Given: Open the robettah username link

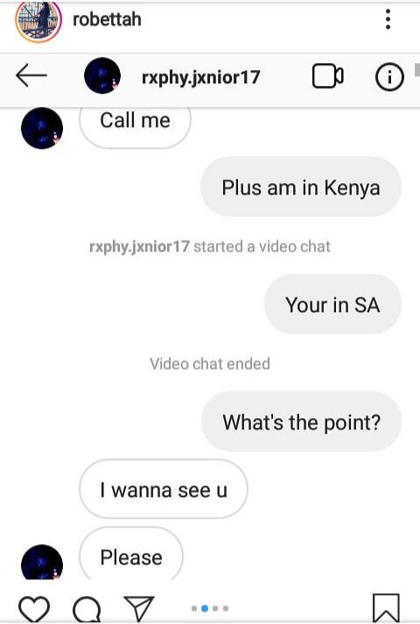Looking at the screenshot, I should click(107, 19).
